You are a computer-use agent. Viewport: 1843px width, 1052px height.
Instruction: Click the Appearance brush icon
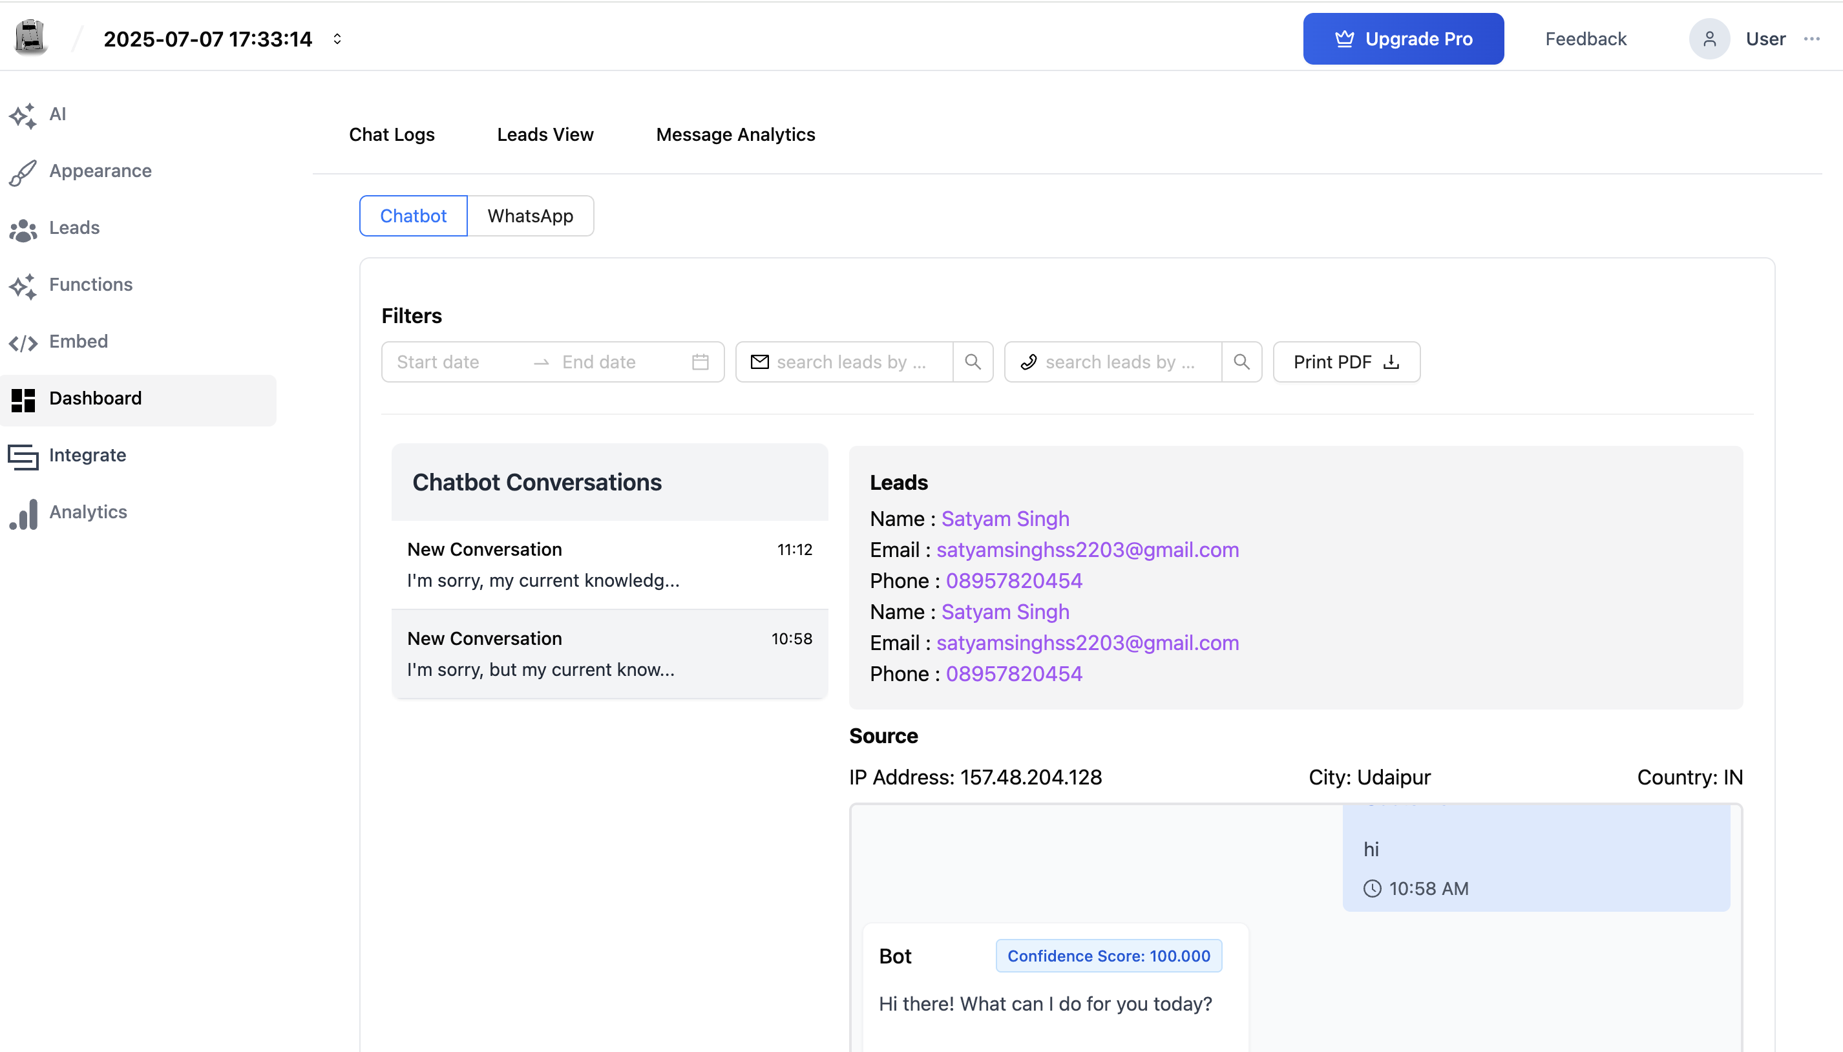23,172
